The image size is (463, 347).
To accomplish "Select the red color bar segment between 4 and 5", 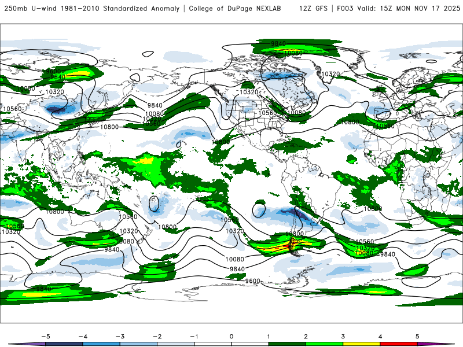I will click(x=398, y=344).
